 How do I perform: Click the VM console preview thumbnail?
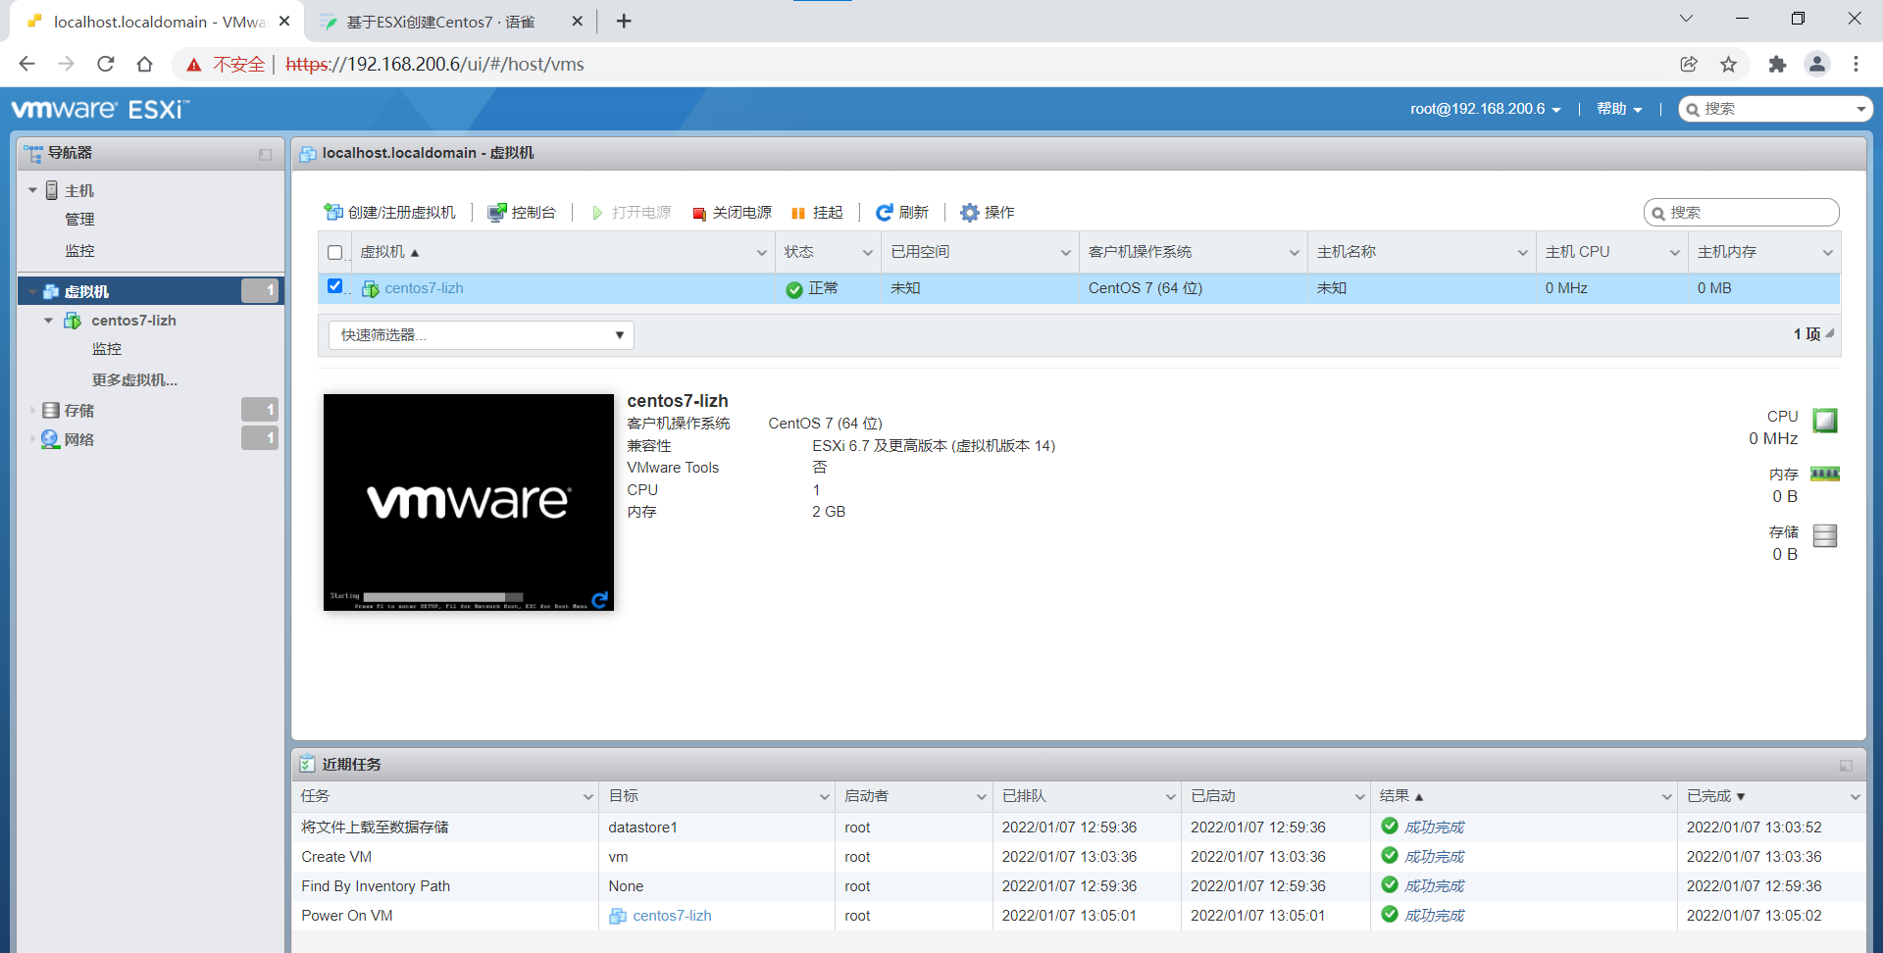(x=469, y=502)
